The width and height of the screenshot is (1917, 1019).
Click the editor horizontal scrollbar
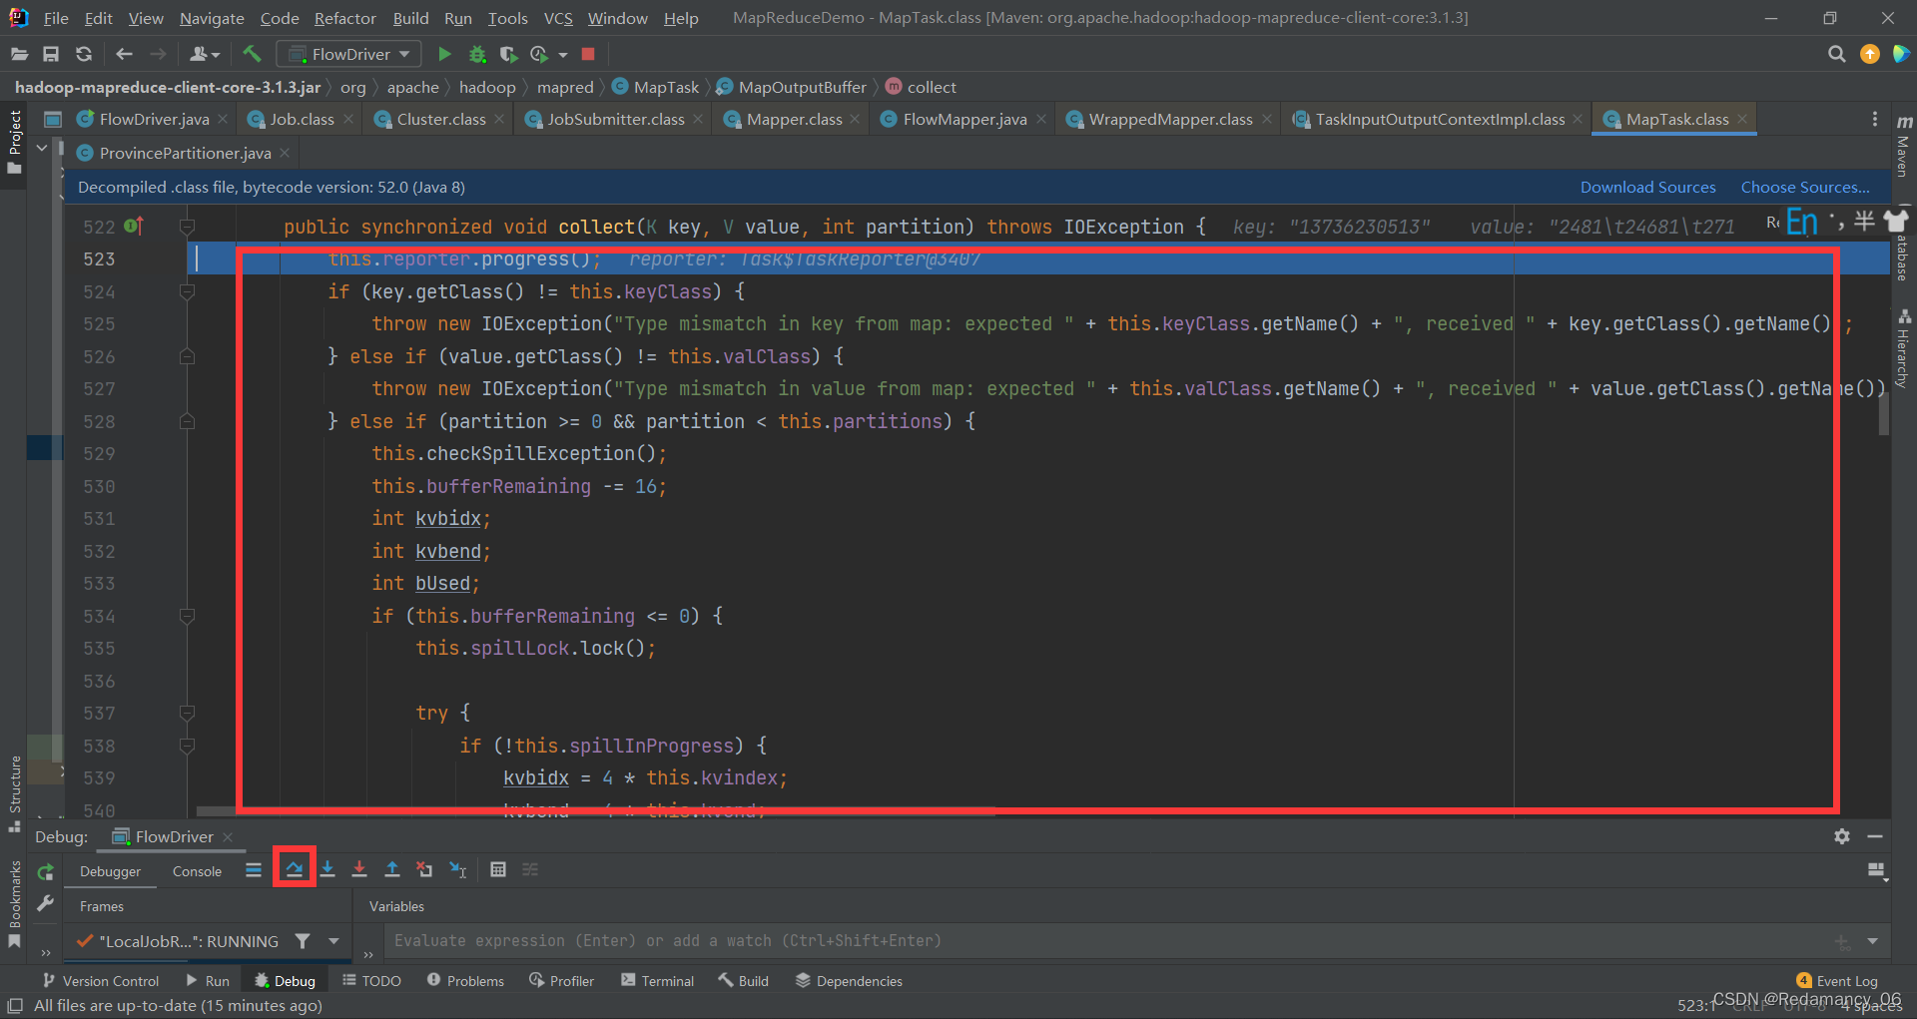596,810
